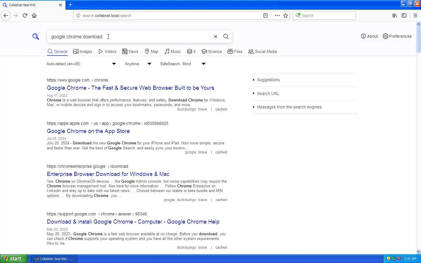The width and height of the screenshot is (421, 263).
Task: Open the Auto-detect language dropdown
Action: pos(81,64)
